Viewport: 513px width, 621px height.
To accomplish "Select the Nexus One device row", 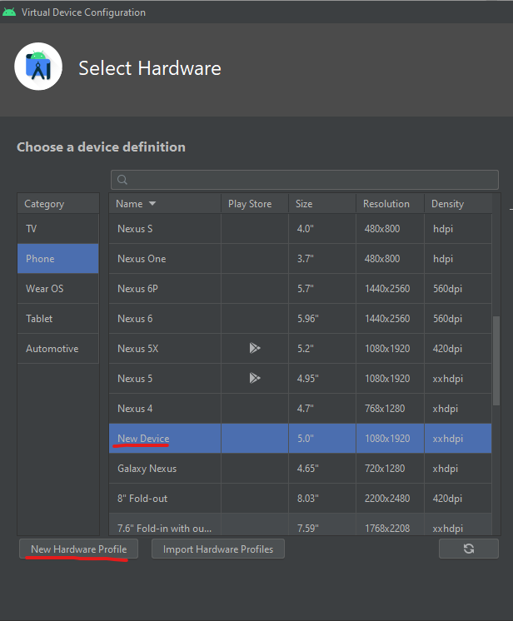I will (301, 259).
